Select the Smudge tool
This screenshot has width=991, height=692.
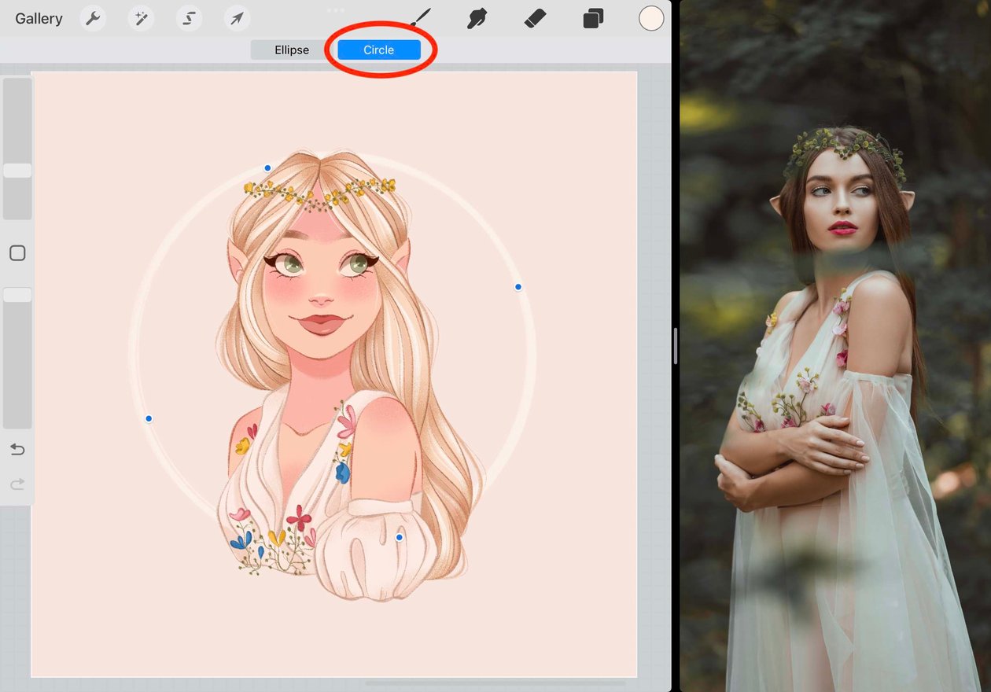point(477,18)
